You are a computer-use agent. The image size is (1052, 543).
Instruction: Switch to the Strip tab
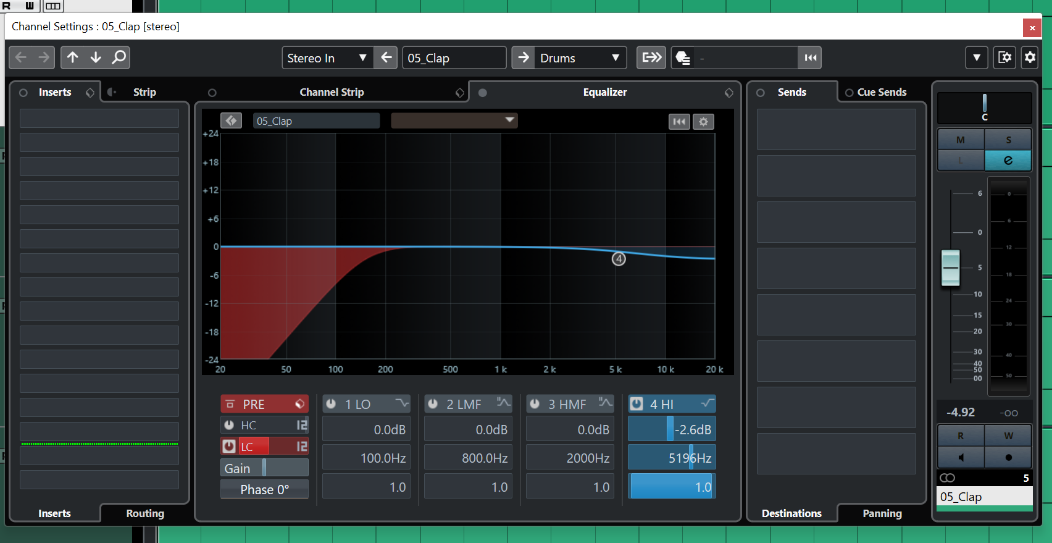tap(144, 92)
